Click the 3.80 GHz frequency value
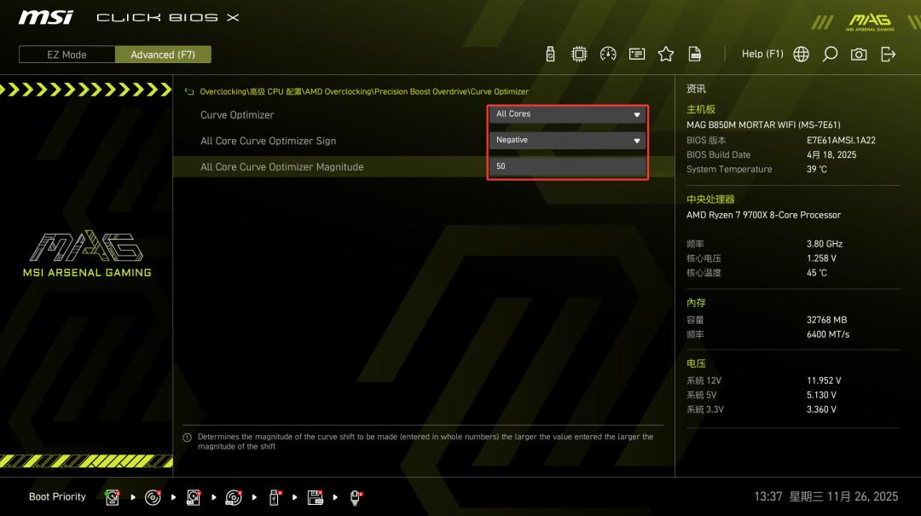 (x=825, y=244)
